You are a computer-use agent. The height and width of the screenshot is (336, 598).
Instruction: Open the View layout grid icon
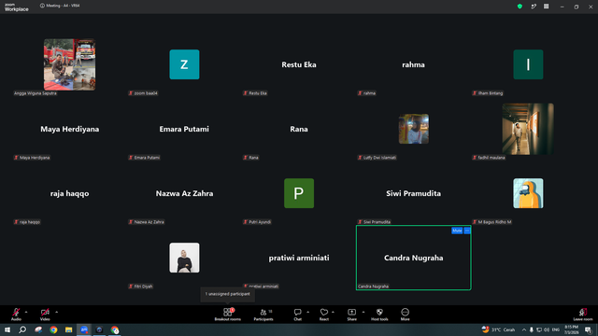pyautogui.click(x=546, y=7)
